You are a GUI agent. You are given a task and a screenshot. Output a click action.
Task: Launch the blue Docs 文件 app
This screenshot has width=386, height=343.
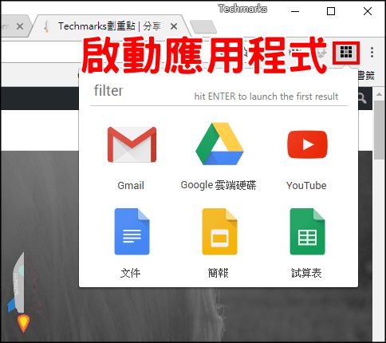132,231
